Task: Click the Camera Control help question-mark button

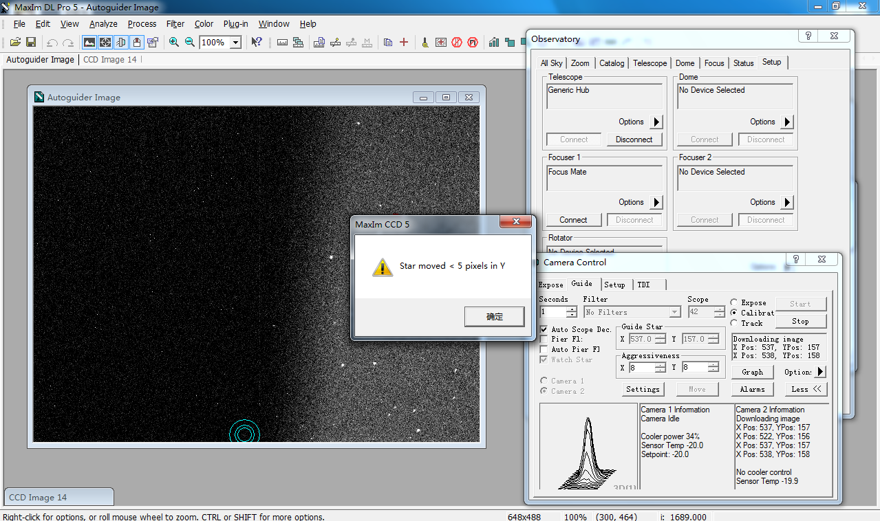Action: coord(796,259)
